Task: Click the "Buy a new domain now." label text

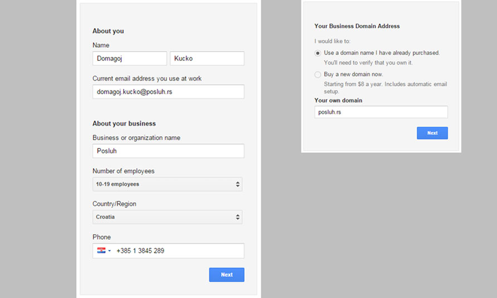Action: coord(353,74)
